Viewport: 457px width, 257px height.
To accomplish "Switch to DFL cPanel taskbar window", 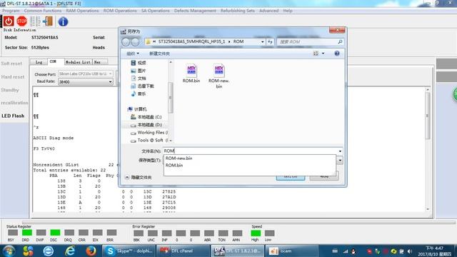I will 183,251.
